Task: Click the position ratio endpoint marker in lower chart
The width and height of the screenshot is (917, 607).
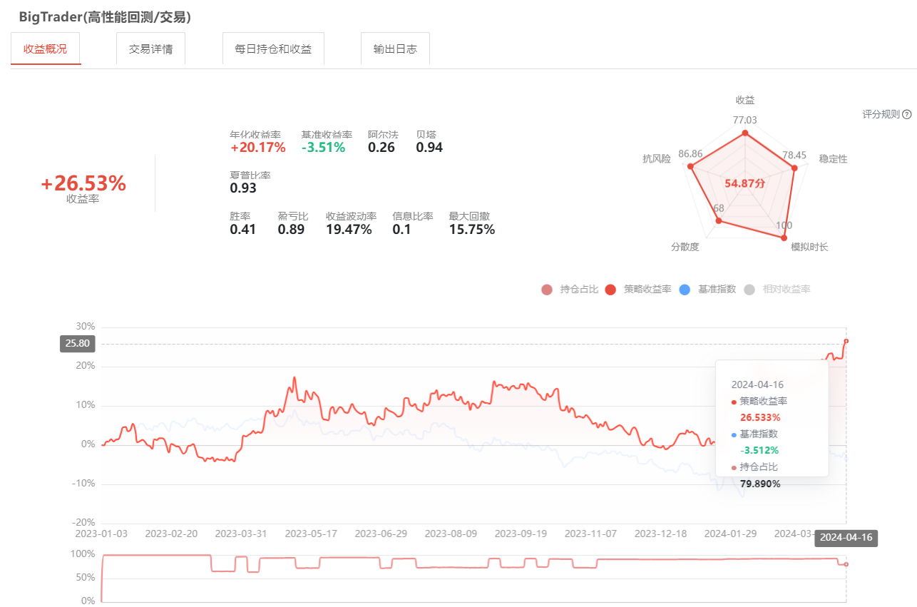Action: [x=846, y=564]
